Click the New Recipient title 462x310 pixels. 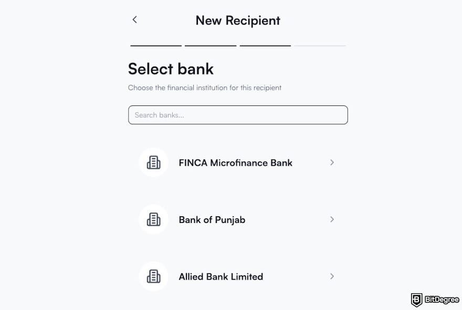237,20
